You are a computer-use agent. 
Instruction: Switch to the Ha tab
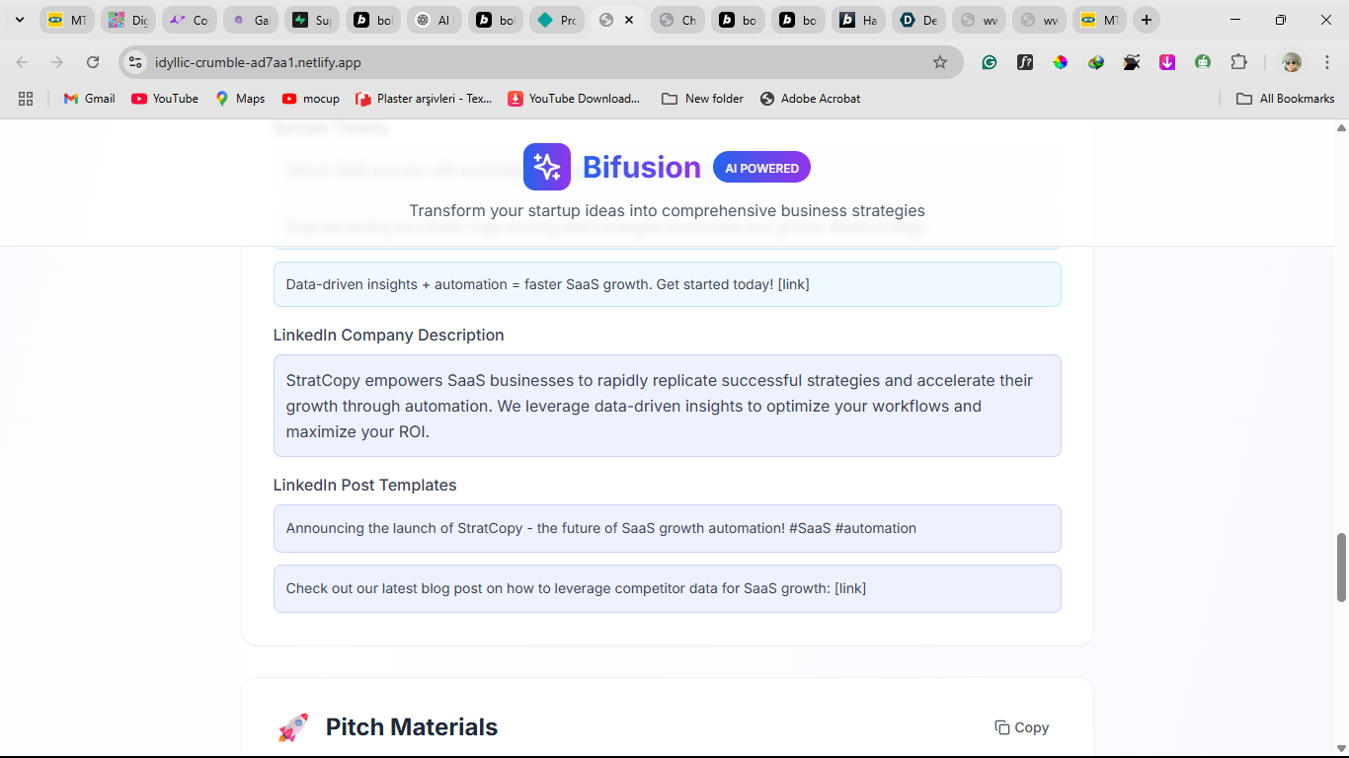(x=858, y=20)
